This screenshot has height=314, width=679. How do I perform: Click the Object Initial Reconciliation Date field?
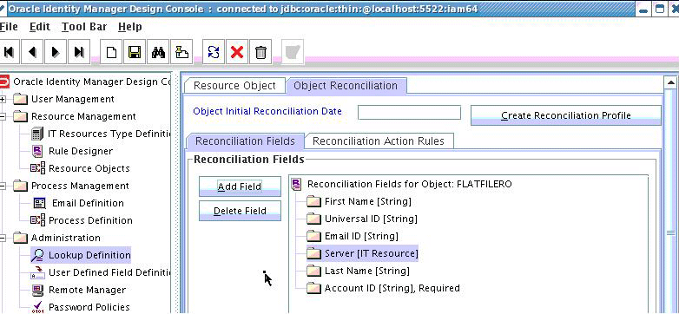click(409, 112)
